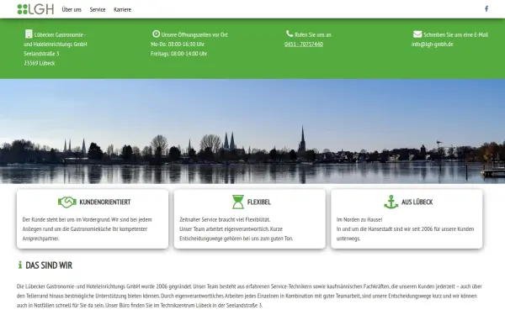Click the handshake icon on Kundenorientiert card
This screenshot has width=505, height=315.
point(67,202)
